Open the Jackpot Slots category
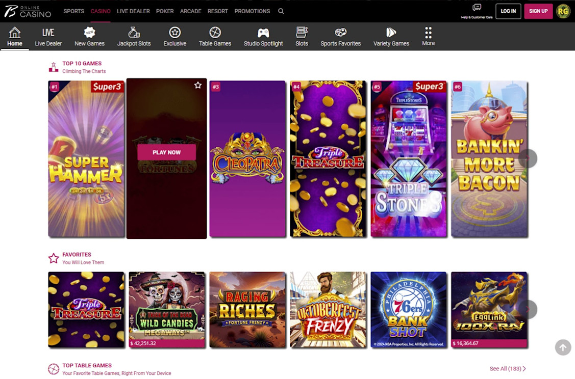 (x=134, y=37)
